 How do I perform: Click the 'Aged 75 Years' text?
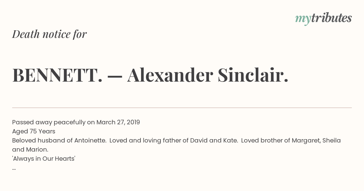click(34, 132)
